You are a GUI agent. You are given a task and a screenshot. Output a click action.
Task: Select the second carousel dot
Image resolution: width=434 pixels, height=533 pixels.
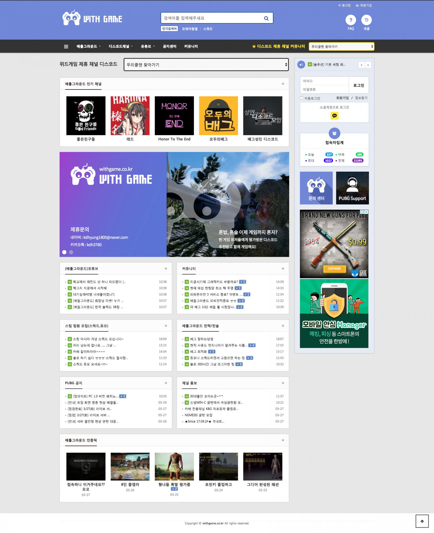click(x=71, y=252)
